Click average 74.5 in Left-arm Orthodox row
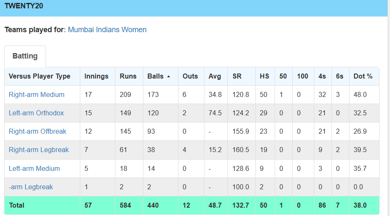Screen dimensions: 390x216 click(215, 113)
